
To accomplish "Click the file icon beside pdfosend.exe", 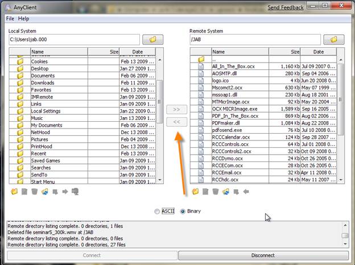I will coord(201,130).
